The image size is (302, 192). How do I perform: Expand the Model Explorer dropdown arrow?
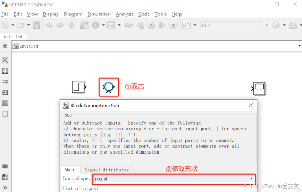(119, 25)
